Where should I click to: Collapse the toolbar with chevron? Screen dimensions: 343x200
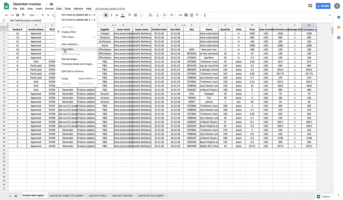point(330,15)
